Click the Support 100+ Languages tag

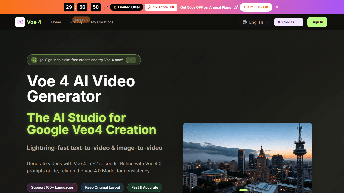point(52,187)
